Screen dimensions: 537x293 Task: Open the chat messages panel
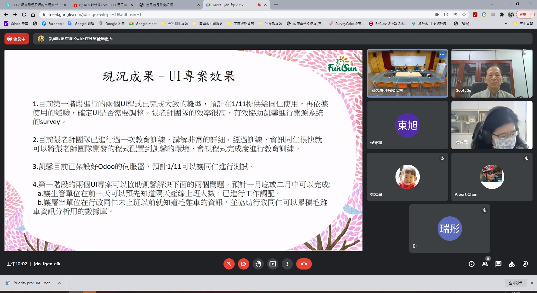pyautogui.click(x=498, y=264)
